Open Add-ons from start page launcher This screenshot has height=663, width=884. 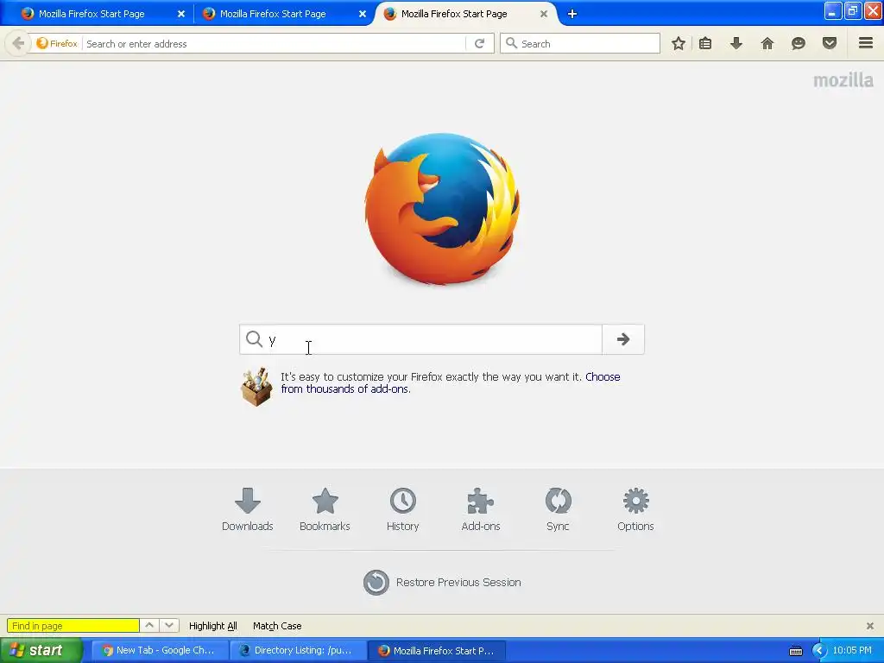[x=480, y=509]
